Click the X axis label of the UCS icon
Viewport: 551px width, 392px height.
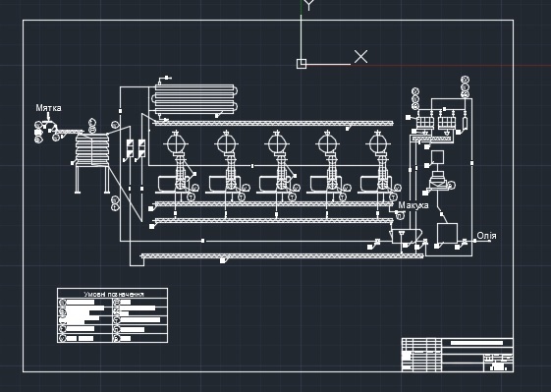(x=360, y=57)
